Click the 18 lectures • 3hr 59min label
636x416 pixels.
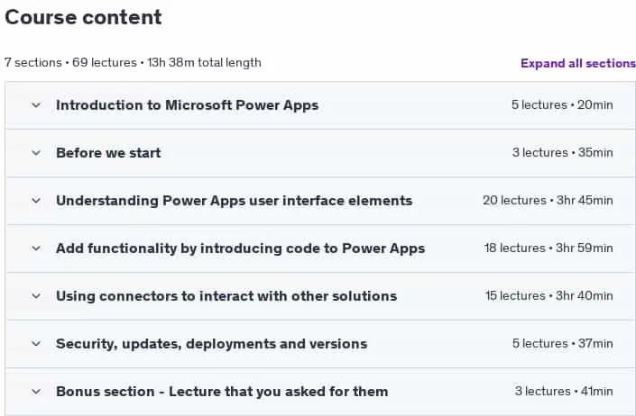pyautogui.click(x=548, y=249)
